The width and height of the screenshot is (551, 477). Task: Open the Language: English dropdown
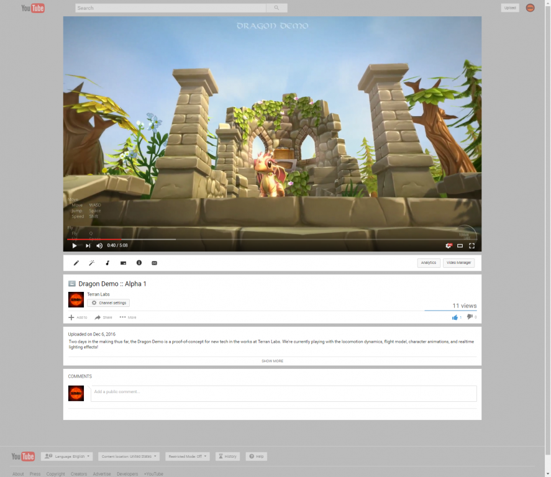coord(66,457)
